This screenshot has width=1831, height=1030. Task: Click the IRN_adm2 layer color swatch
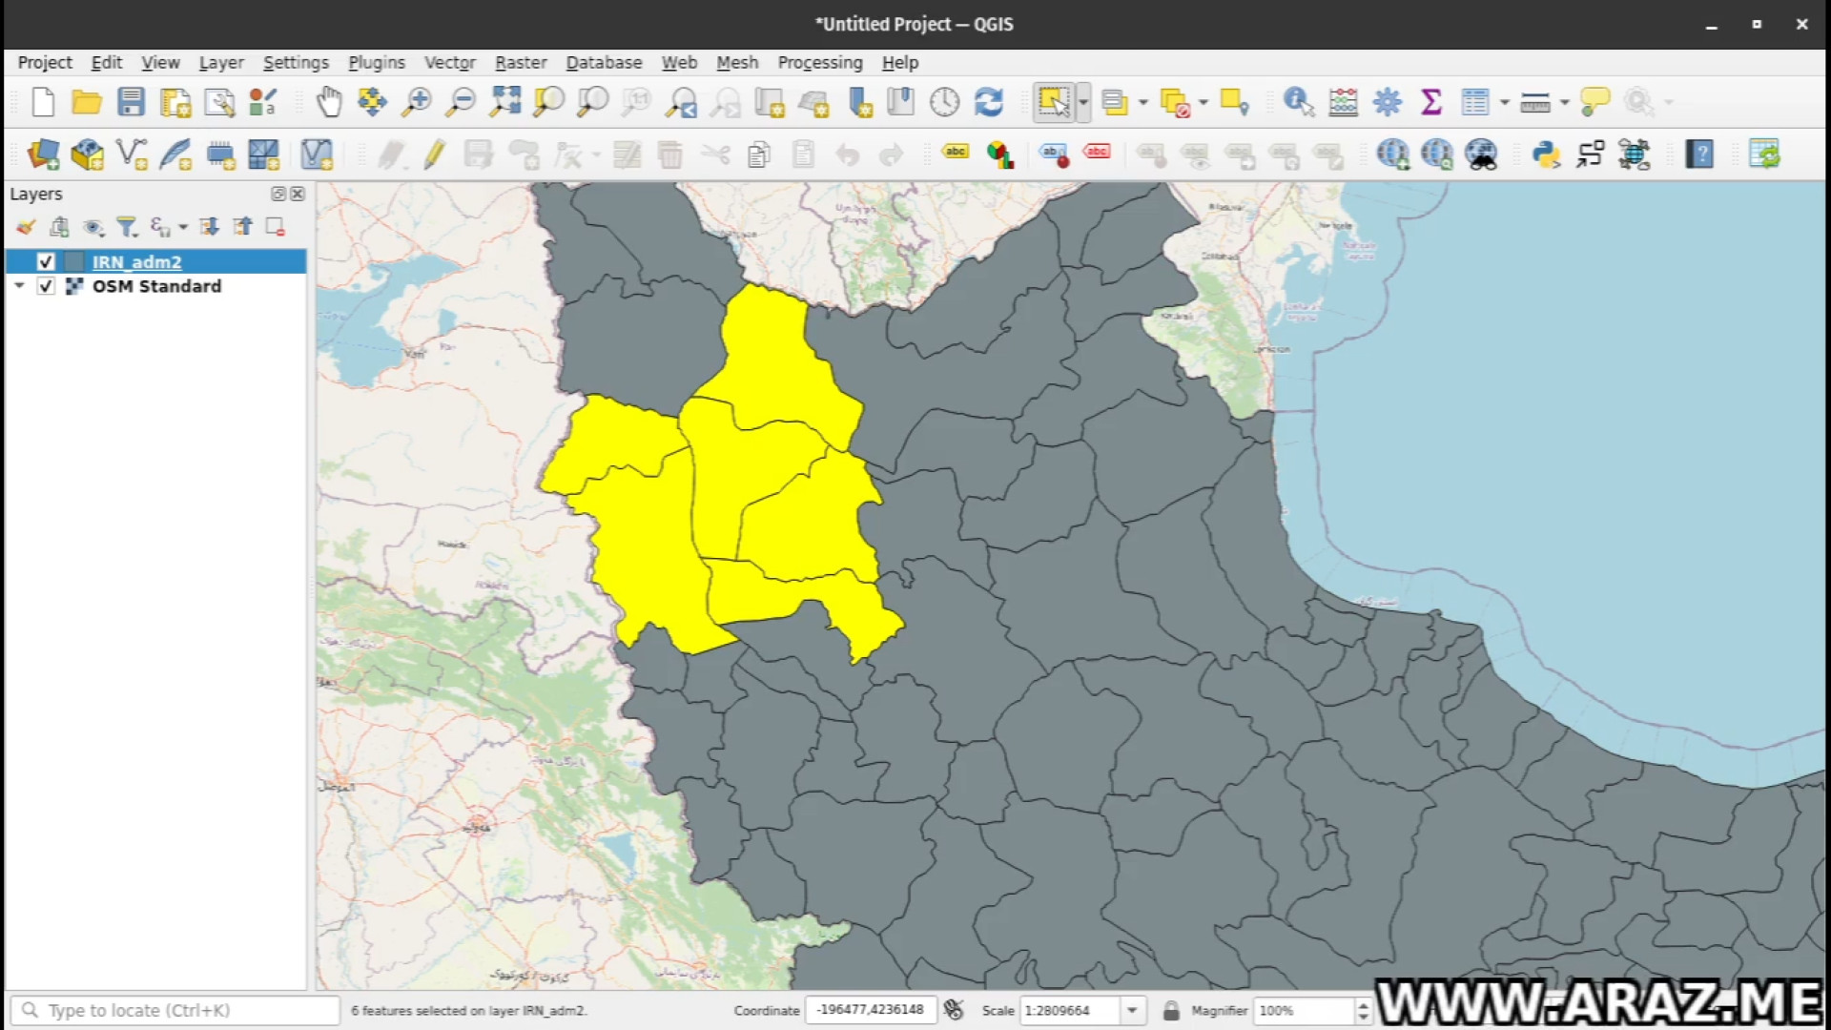click(x=74, y=261)
